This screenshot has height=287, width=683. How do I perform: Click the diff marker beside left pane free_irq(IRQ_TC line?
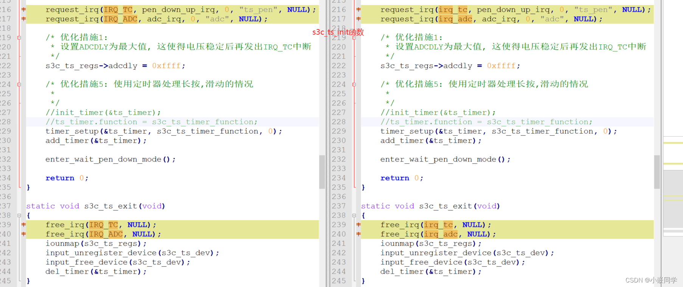point(23,225)
